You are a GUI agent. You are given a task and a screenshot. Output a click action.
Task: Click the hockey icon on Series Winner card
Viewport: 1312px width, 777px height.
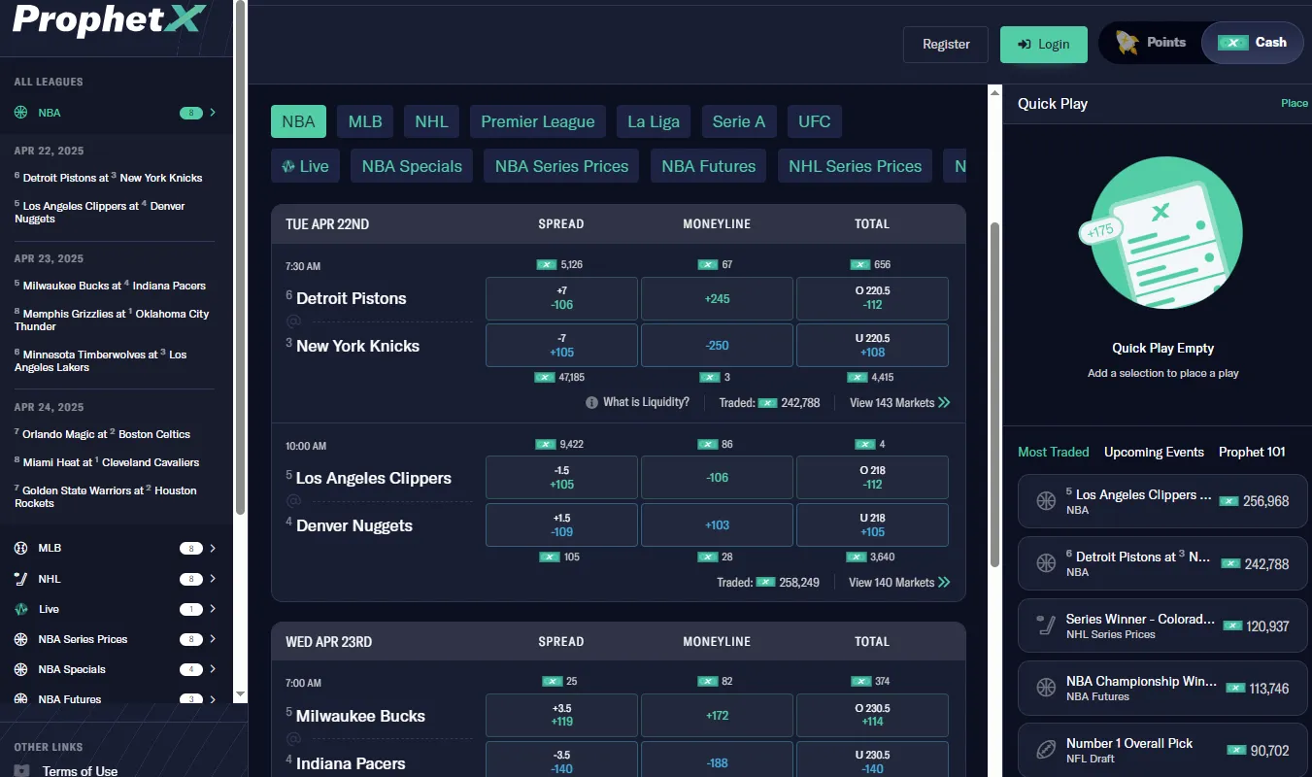point(1046,625)
